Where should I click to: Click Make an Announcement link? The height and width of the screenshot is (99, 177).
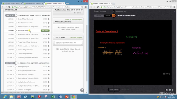pos(74,20)
